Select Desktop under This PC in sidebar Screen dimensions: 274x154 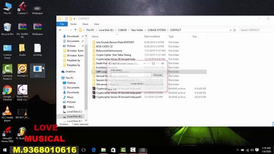(71, 83)
